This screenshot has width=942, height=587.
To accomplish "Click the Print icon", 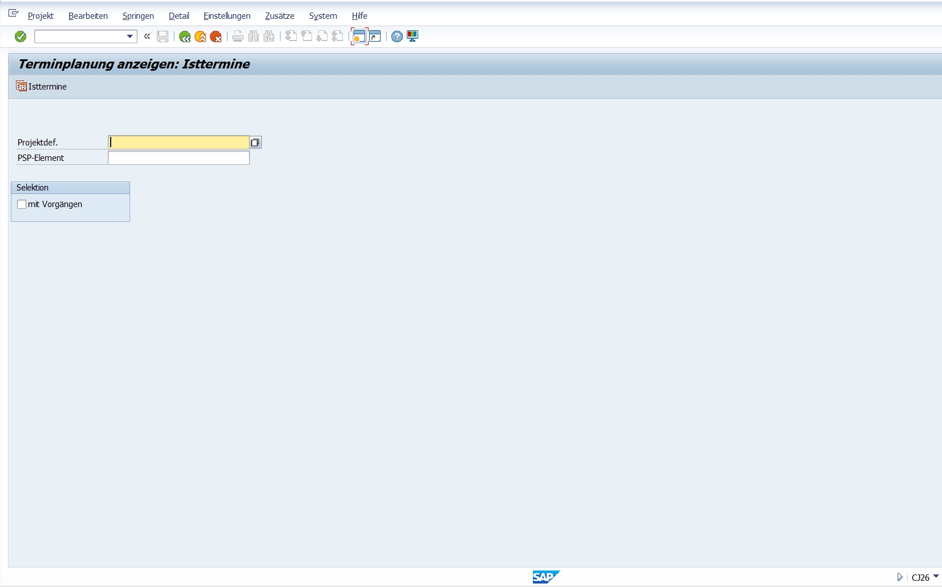I will point(238,37).
